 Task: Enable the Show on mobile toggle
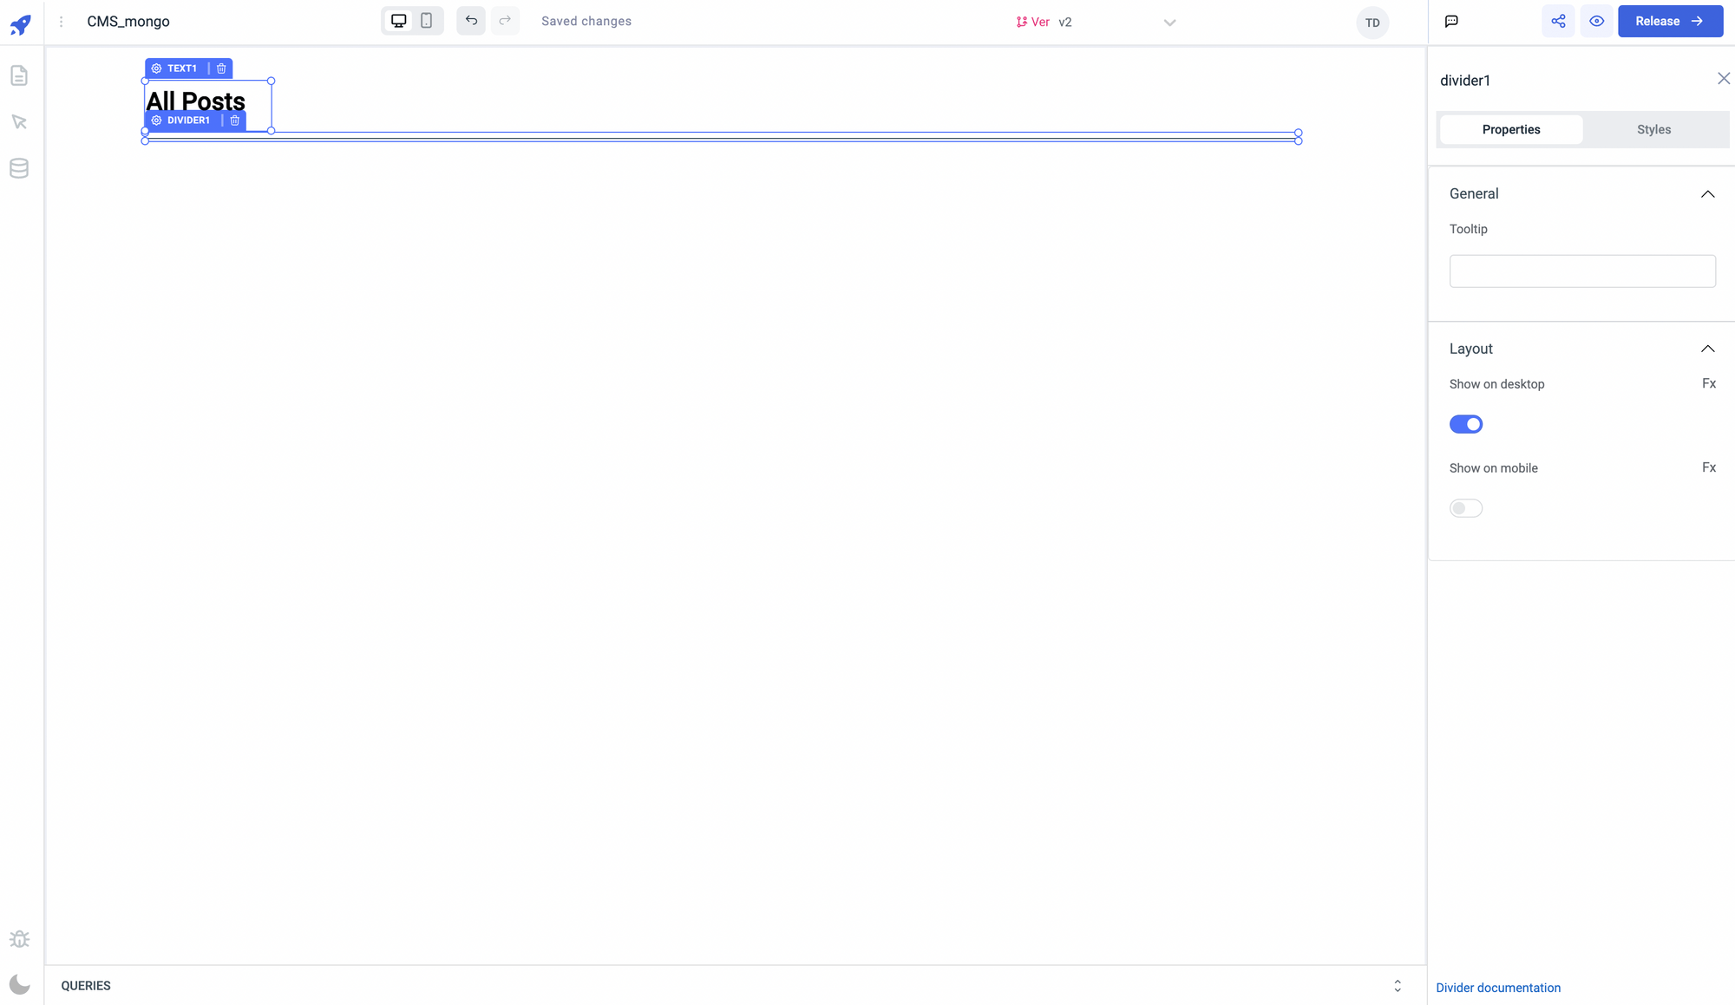[1466, 508]
